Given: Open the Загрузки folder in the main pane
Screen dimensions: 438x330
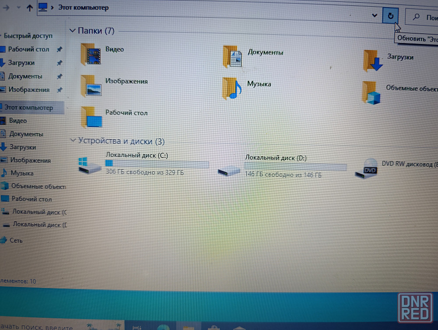Looking at the screenshot, I should click(373, 61).
